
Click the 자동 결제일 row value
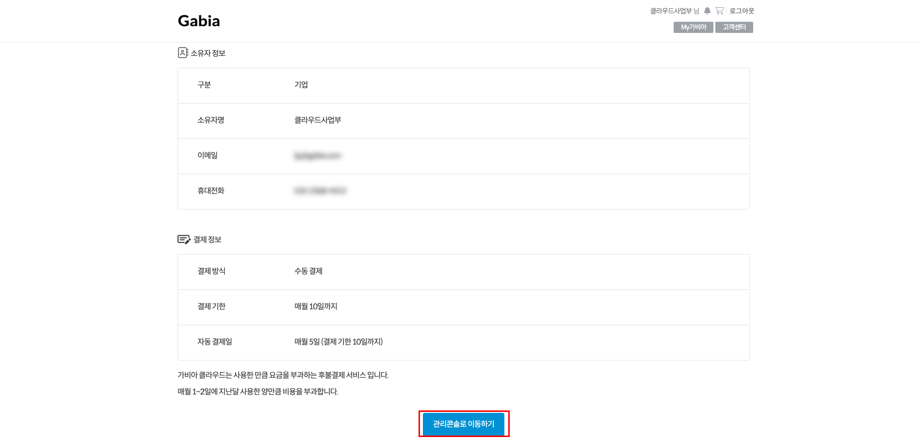(339, 342)
